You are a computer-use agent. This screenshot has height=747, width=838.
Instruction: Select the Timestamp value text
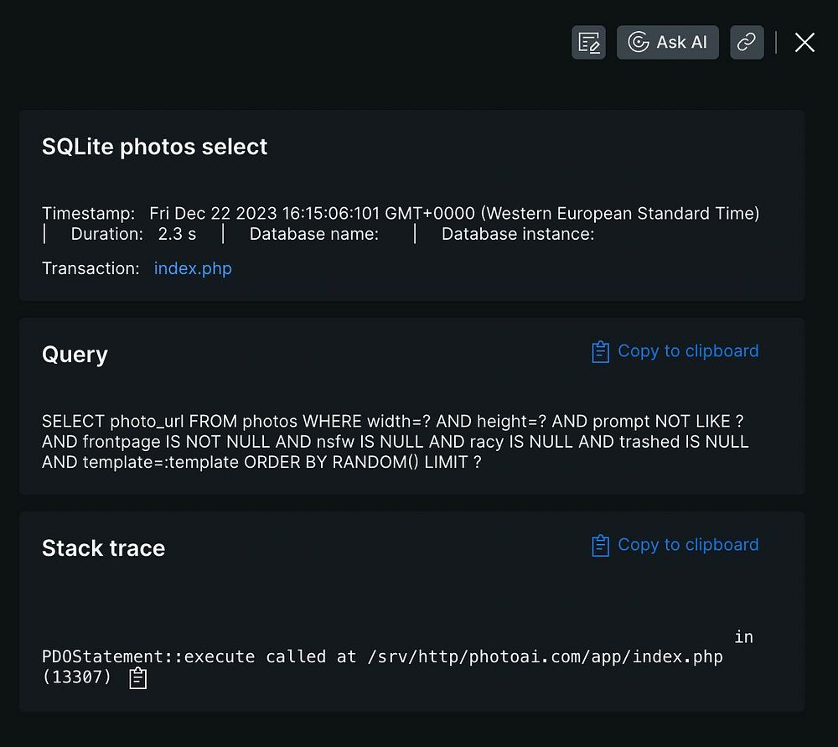454,213
